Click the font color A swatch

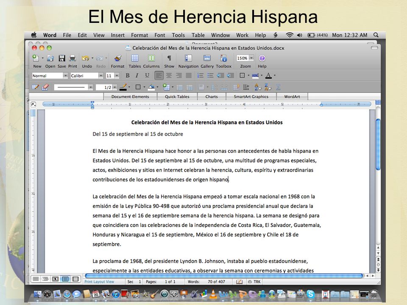click(268, 75)
